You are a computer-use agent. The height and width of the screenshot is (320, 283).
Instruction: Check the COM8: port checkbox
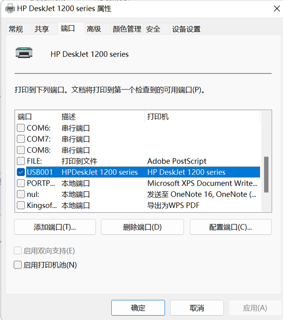coord(21,150)
